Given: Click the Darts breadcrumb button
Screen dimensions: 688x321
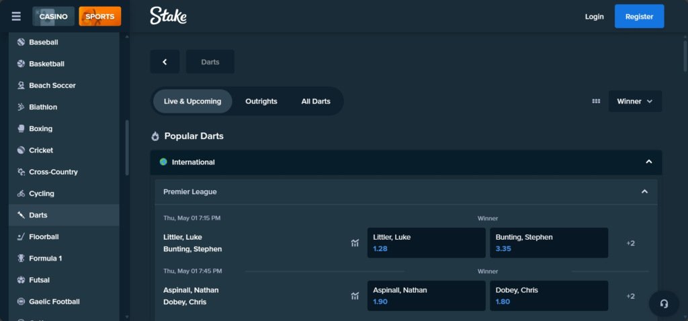Looking at the screenshot, I should (x=210, y=62).
